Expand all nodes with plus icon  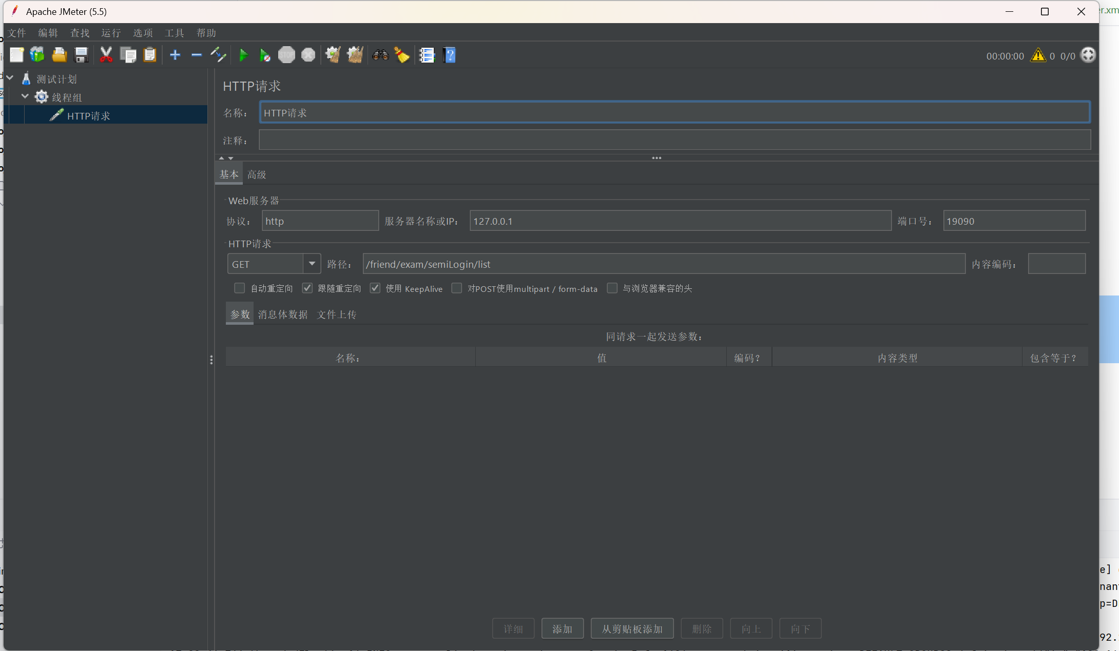coord(175,55)
